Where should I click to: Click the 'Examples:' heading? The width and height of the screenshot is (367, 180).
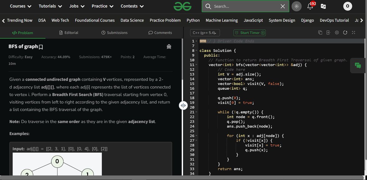[x=19, y=134]
